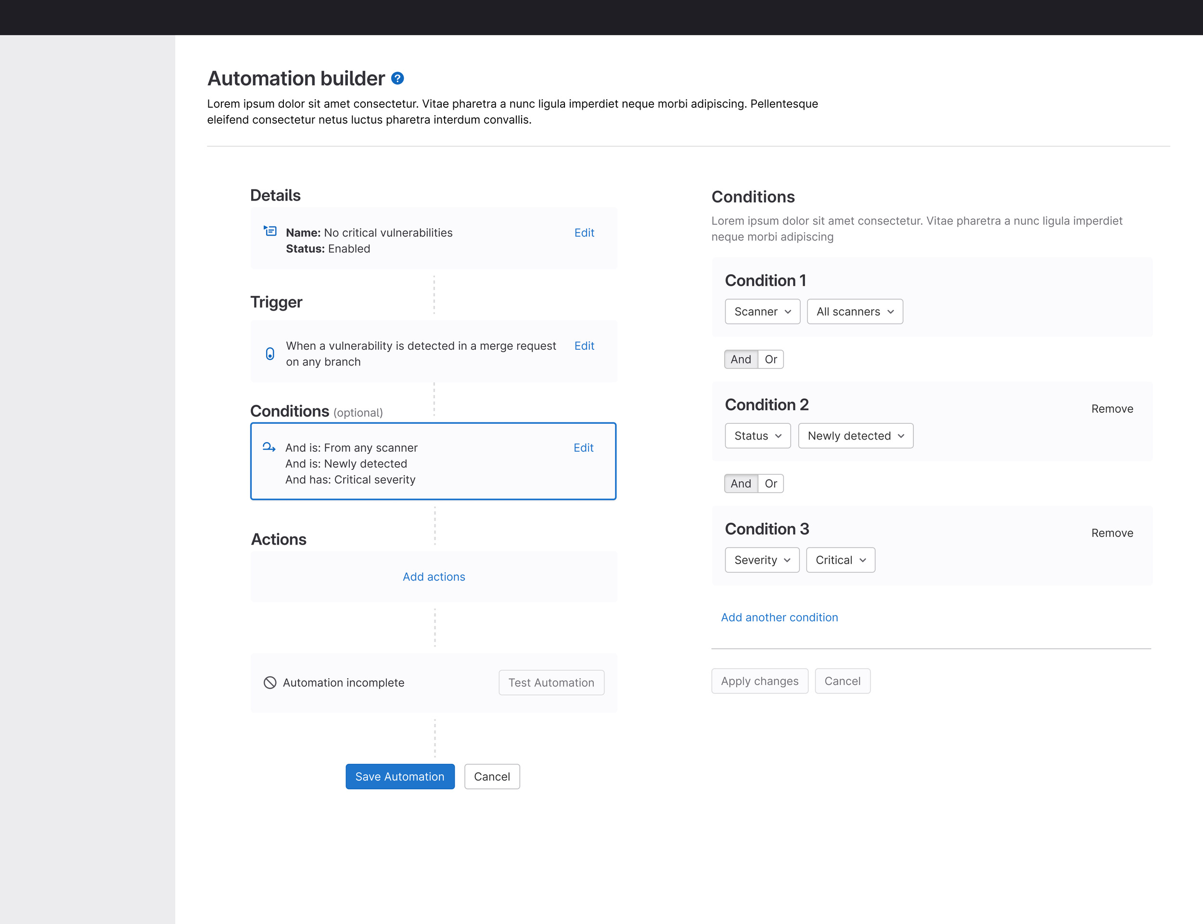1203x924 pixels.
Task: Click the trigger description text
Action: 421,354
